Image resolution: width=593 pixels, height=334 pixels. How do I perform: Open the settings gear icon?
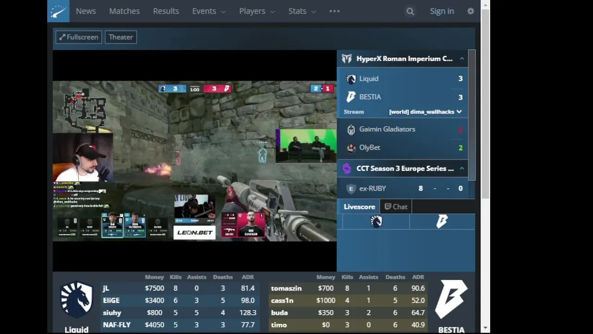tap(471, 11)
